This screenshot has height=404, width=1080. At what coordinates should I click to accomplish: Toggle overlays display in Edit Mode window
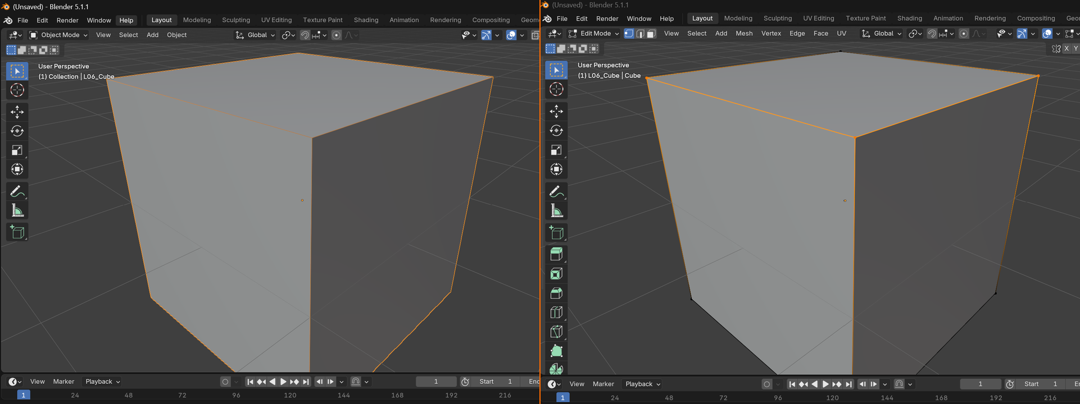coord(1047,34)
